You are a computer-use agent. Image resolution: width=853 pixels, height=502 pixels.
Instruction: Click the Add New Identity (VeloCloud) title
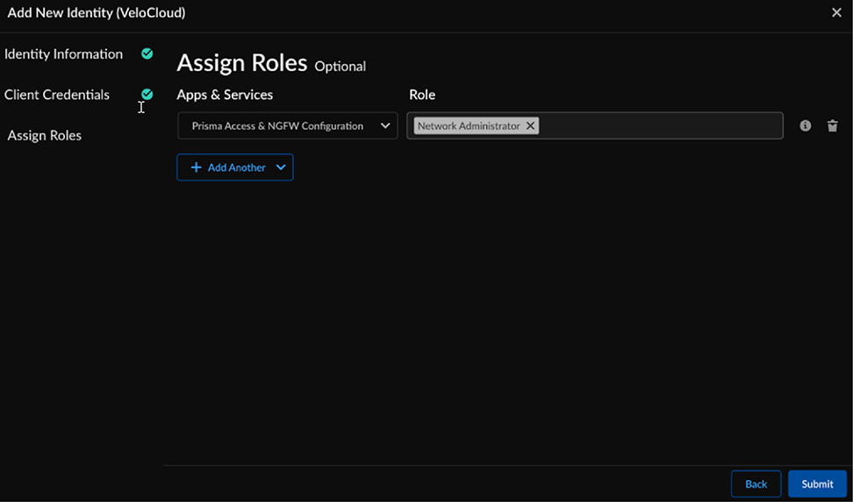(97, 13)
